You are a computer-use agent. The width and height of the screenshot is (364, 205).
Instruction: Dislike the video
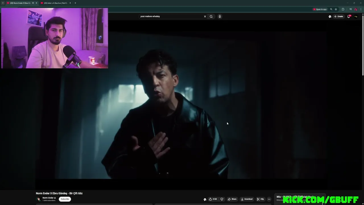coord(222,199)
